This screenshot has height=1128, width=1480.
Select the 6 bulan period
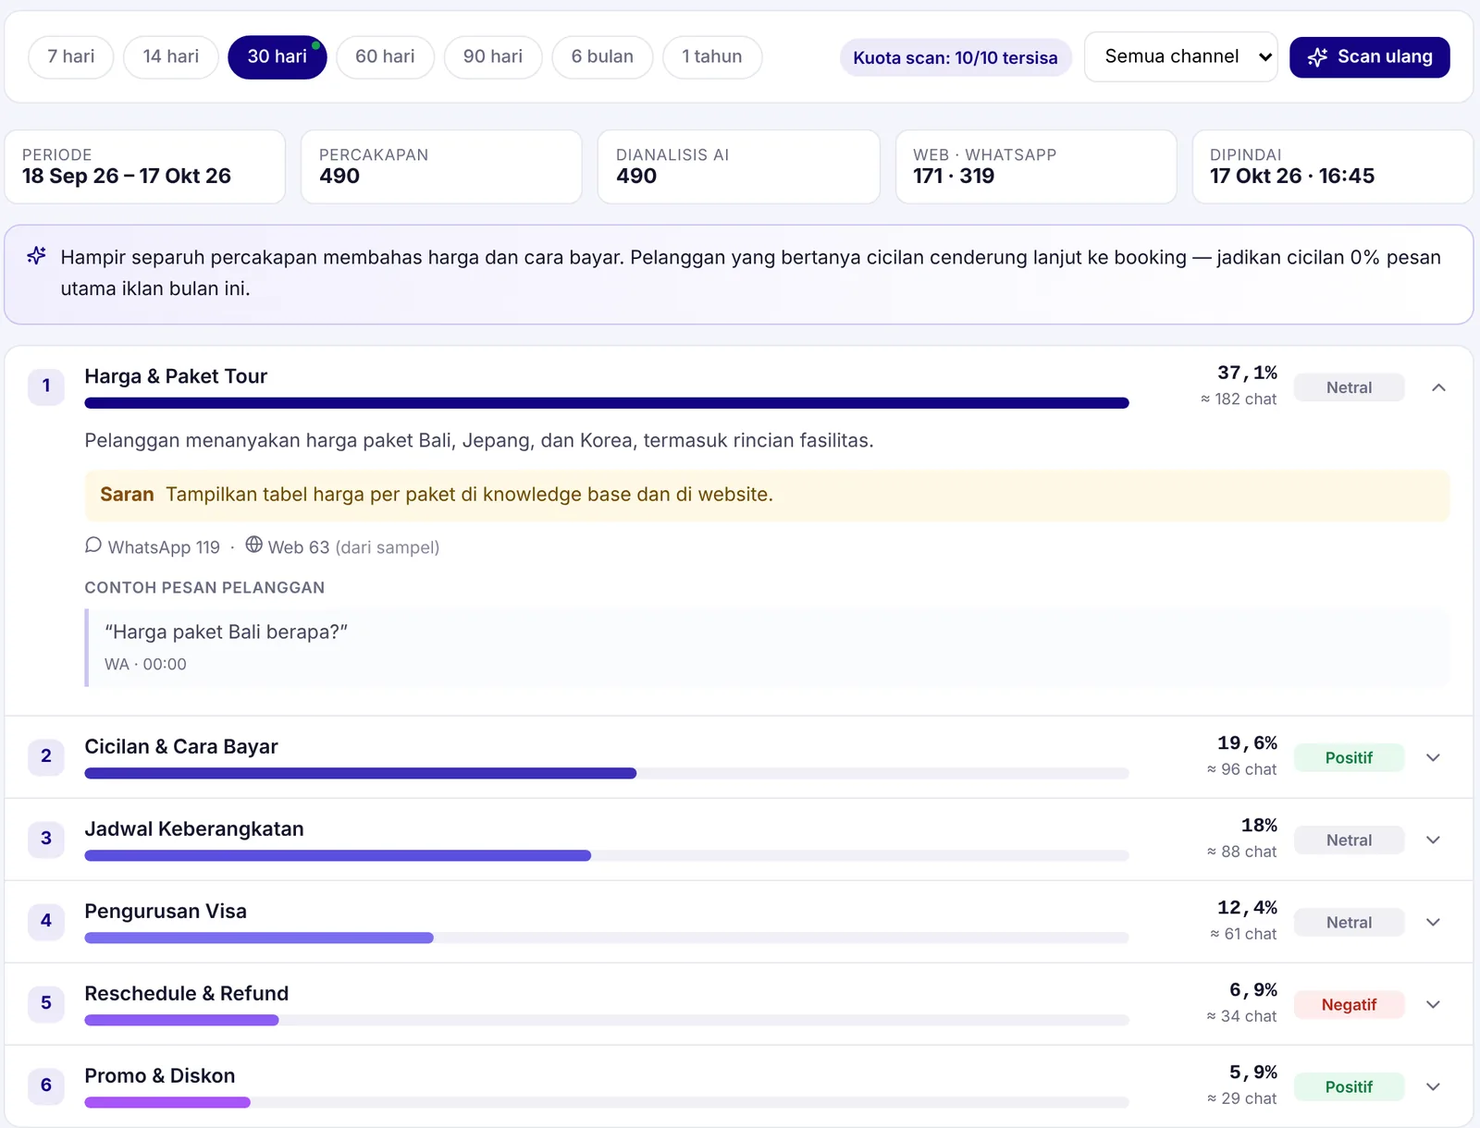[602, 56]
